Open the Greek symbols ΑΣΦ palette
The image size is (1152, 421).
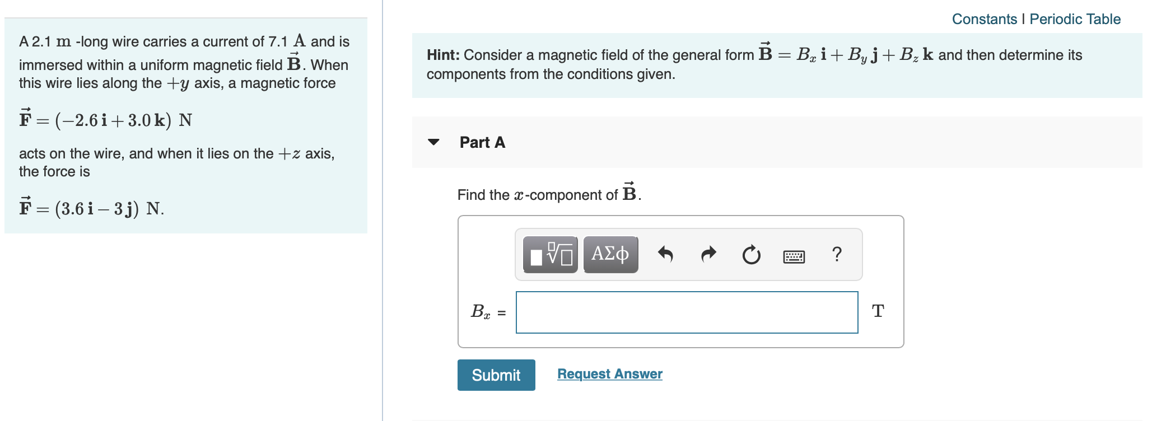pos(610,255)
